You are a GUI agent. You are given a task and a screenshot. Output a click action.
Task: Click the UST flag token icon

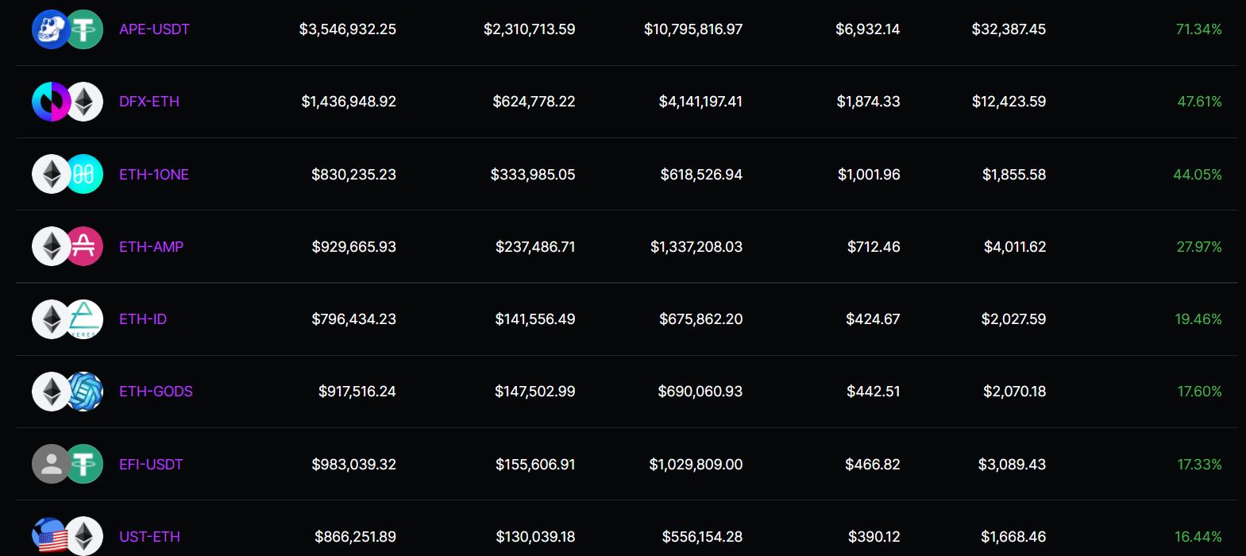tap(49, 537)
